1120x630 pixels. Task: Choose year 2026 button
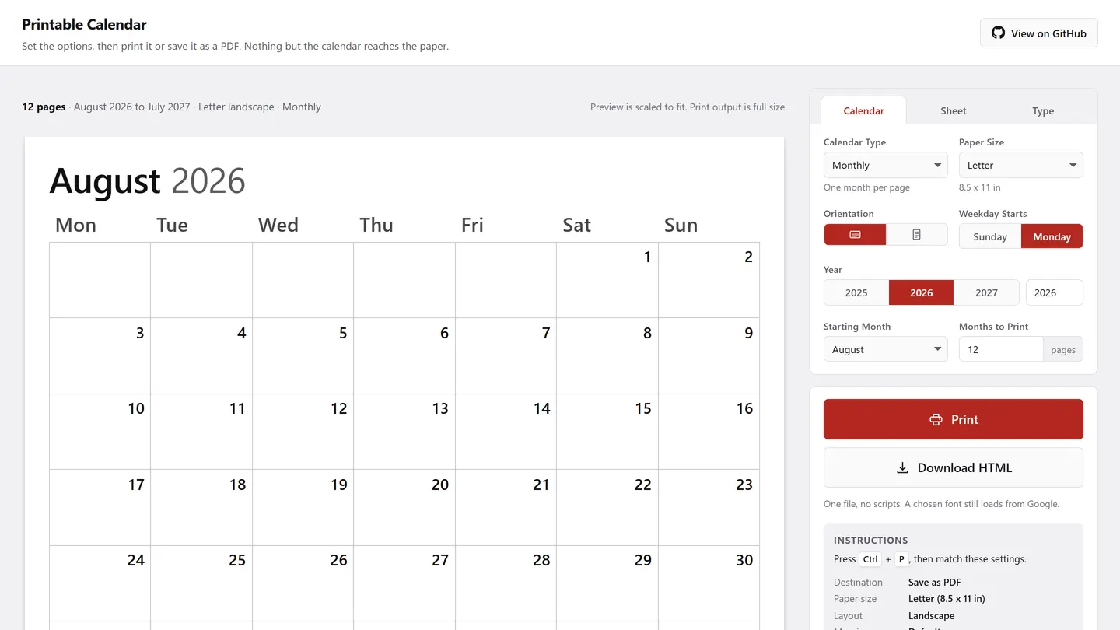tap(921, 292)
